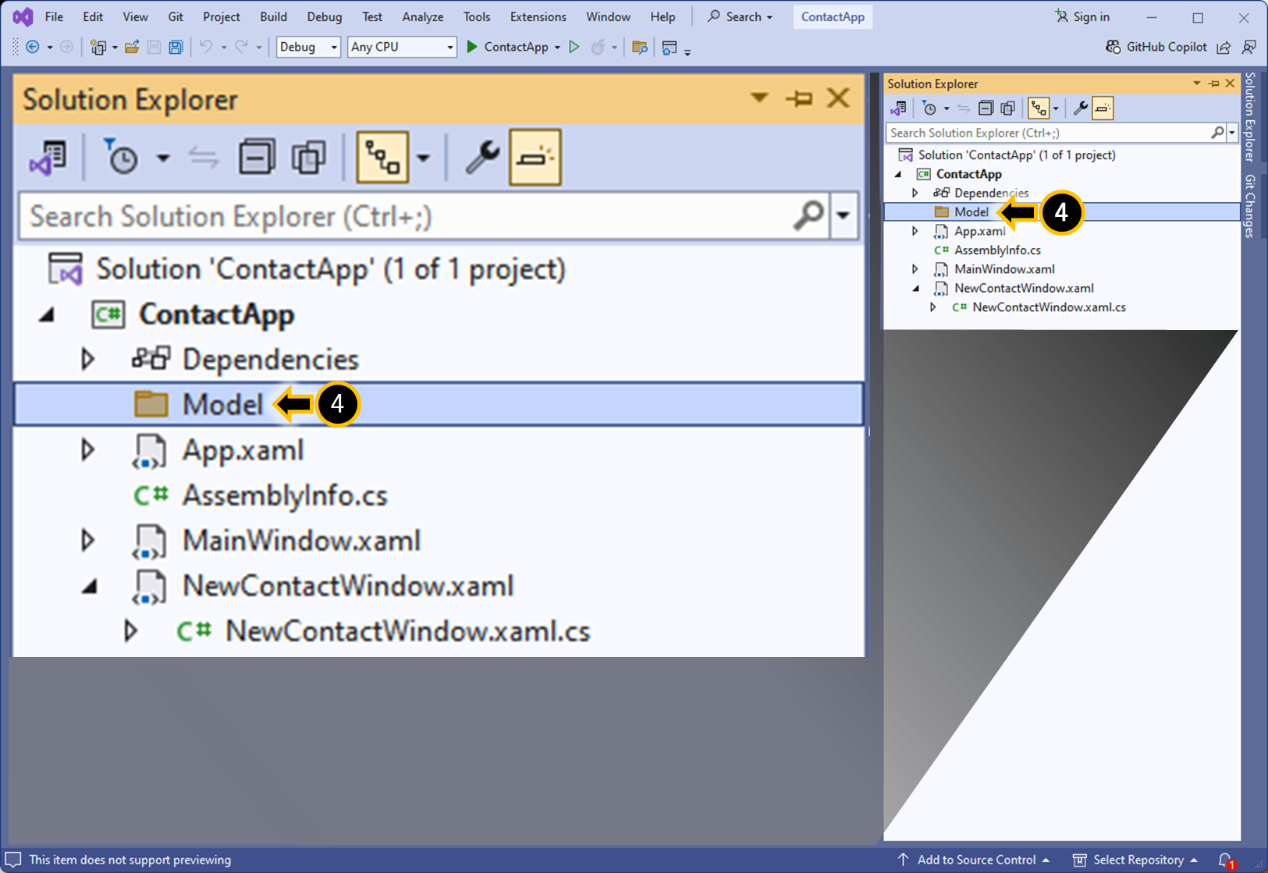Screen dimensions: 1268x873
Task: Click Properties wrench in small docked Solution Explorer
Action: 1080,108
